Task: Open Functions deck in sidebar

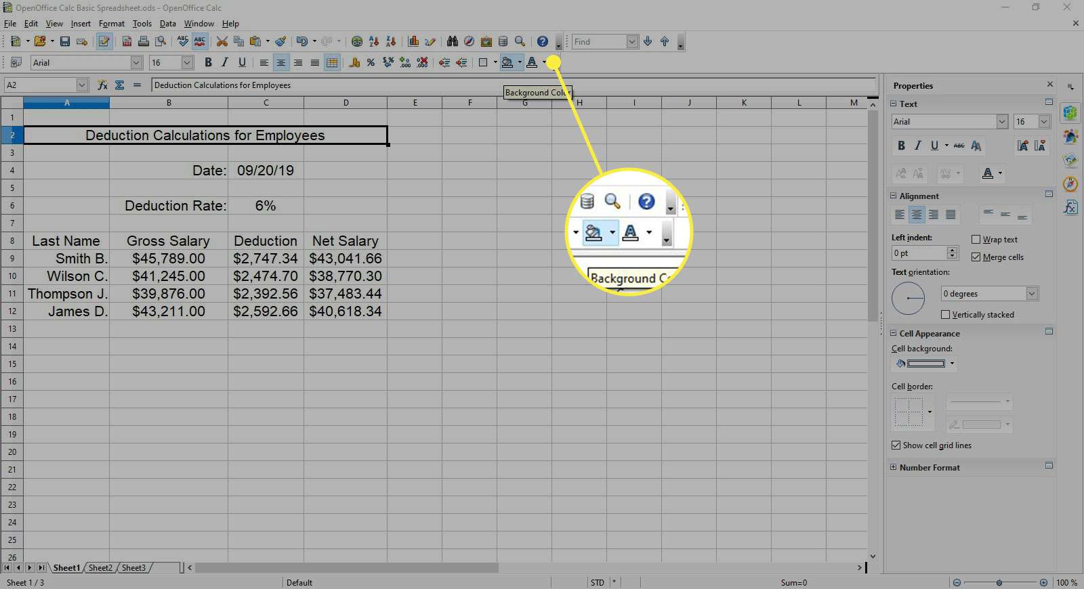Action: 1070,206
